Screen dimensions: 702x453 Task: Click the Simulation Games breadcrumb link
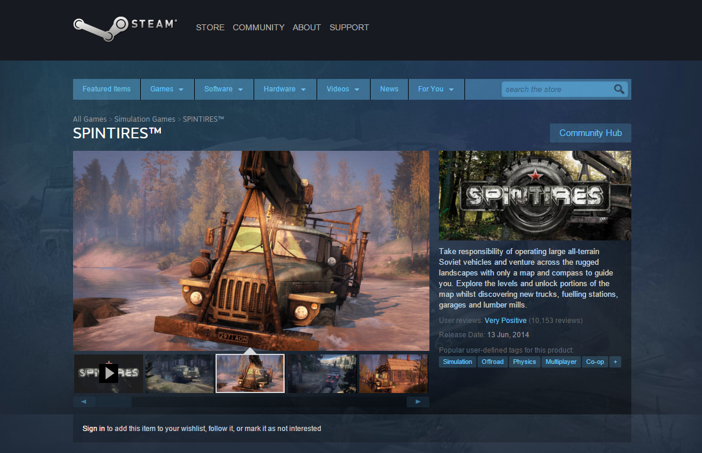click(144, 119)
